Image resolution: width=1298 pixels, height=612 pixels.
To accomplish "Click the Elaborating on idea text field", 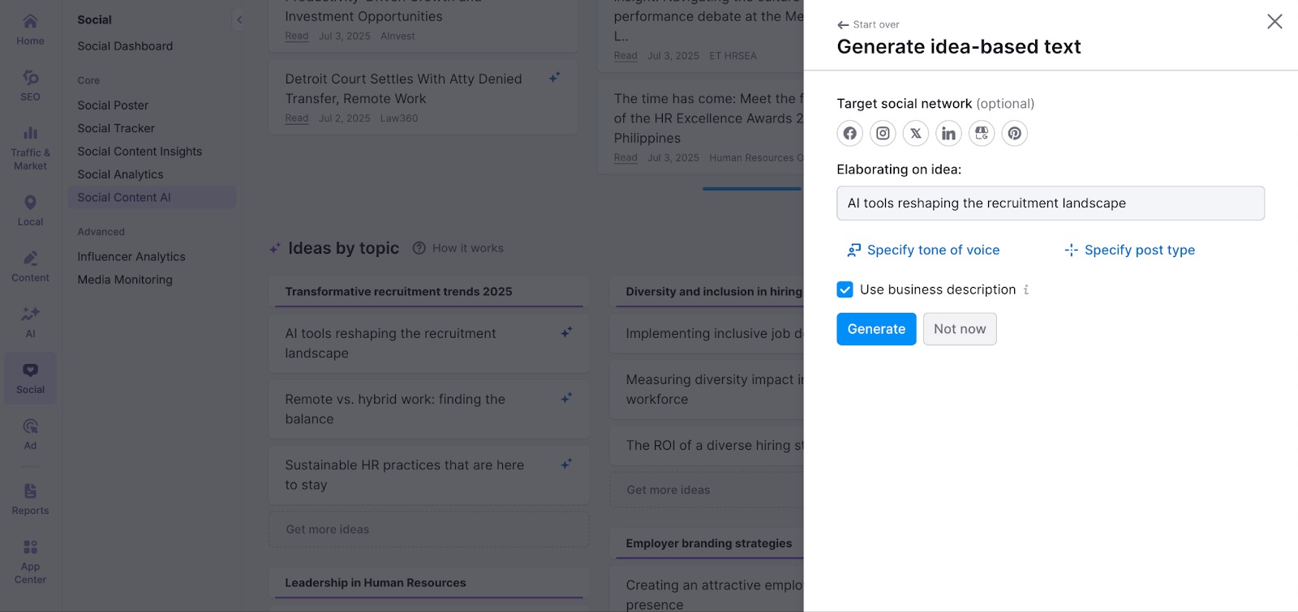I will click(1050, 203).
